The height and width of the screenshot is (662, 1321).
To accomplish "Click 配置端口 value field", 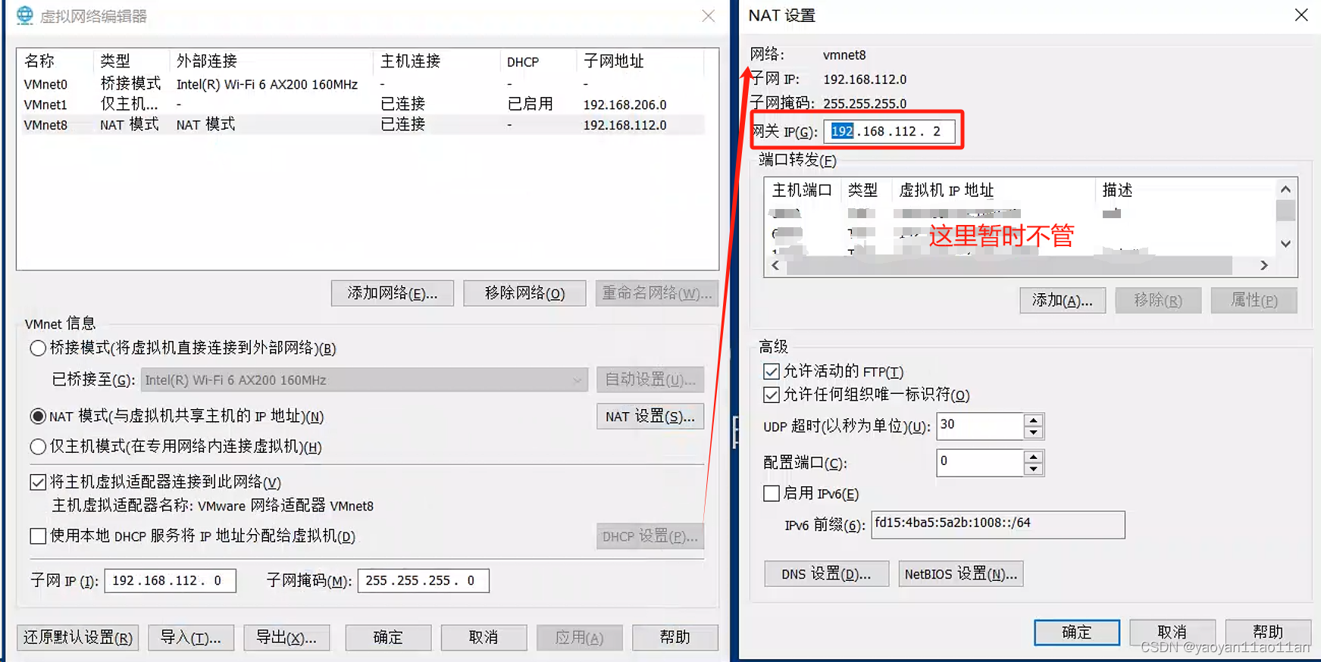I will click(x=980, y=462).
